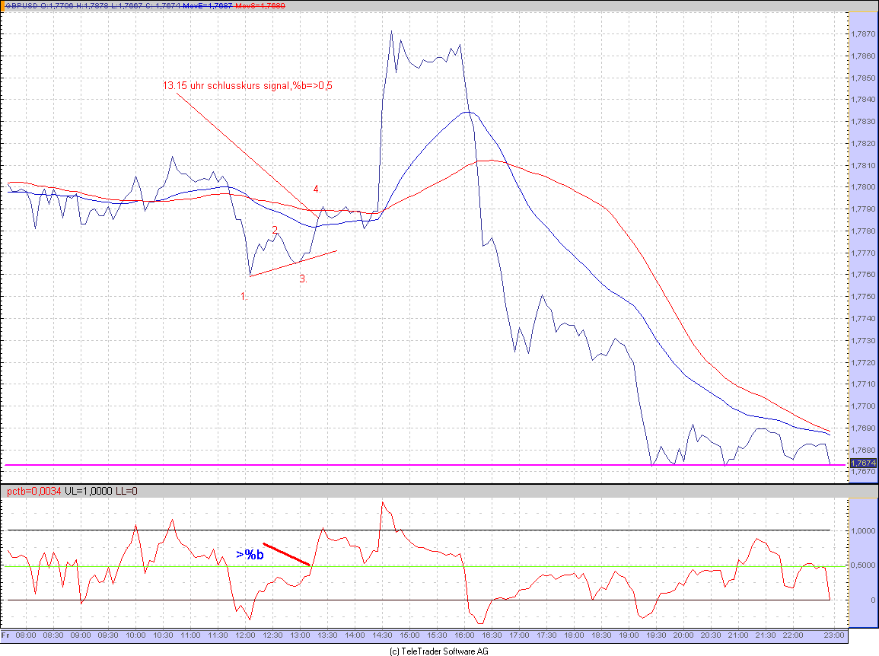The image size is (879, 656).
Task: Click the 1,7690 price axis label
Action: [x=863, y=428]
